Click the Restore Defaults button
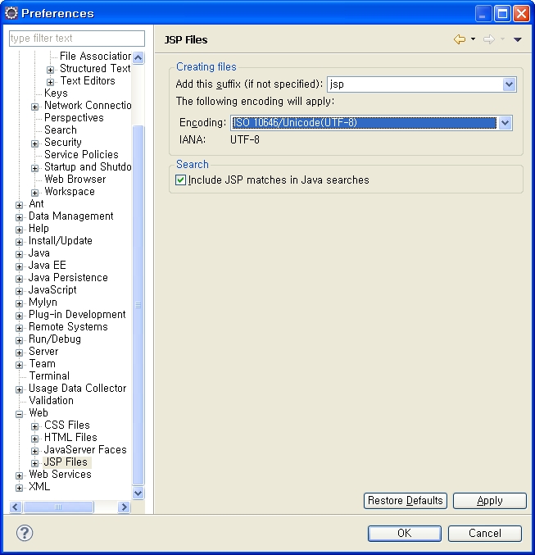This screenshot has width=535, height=555. (x=405, y=500)
